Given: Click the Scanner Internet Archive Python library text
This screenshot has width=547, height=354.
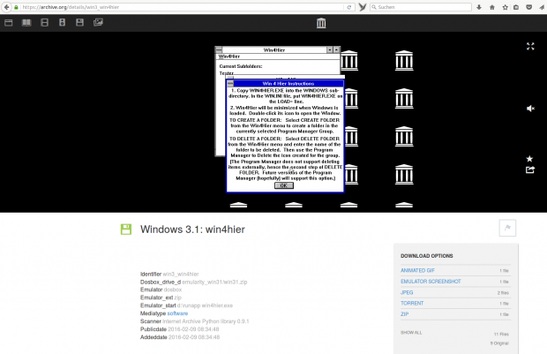Looking at the screenshot, I should coord(206,321).
